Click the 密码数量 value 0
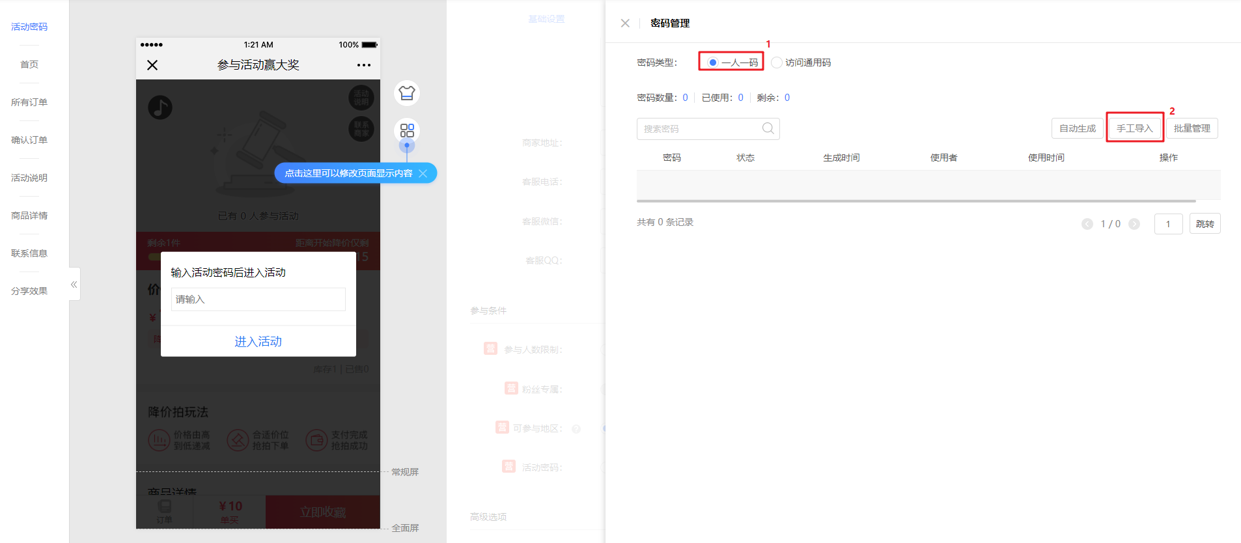 coord(685,98)
